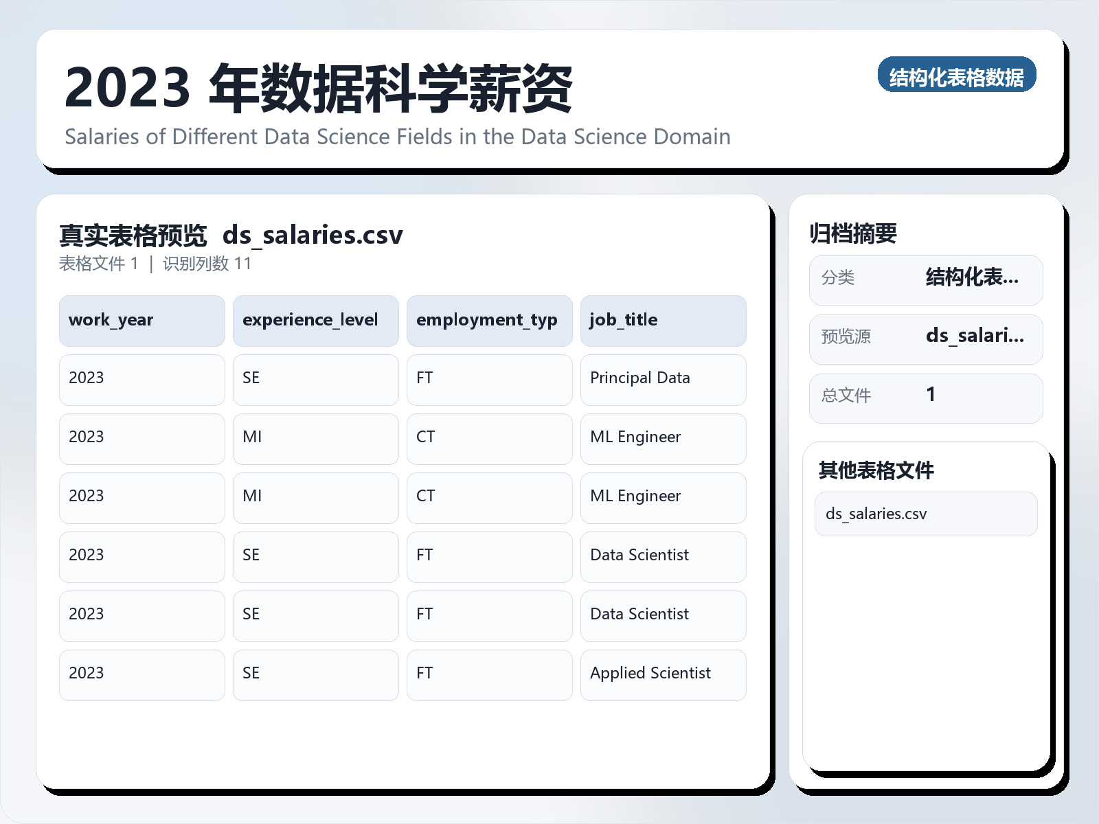Click the 总文件 count field
This screenshot has width=1099, height=824.
[x=925, y=397]
